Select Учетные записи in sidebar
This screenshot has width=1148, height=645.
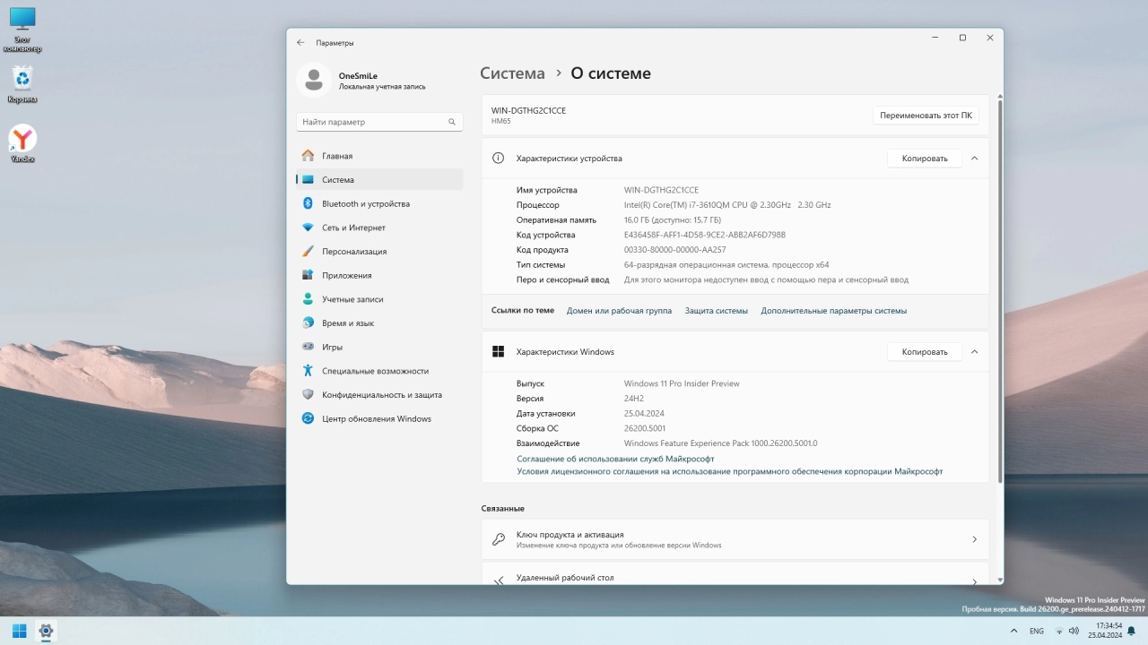379,299
